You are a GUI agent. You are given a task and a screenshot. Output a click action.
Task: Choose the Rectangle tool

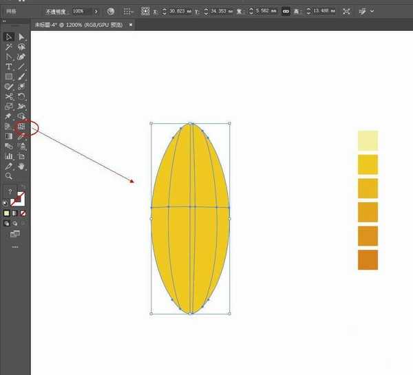9,76
